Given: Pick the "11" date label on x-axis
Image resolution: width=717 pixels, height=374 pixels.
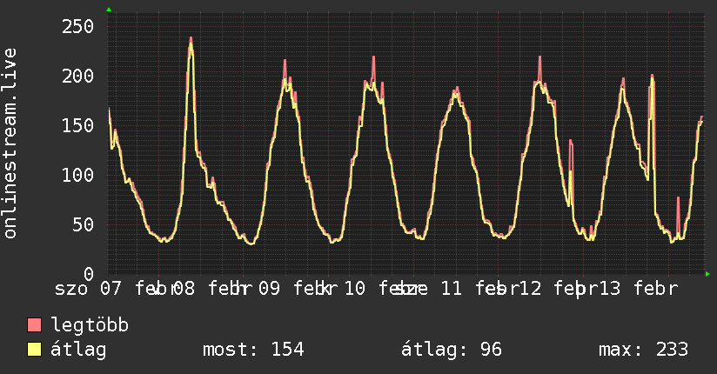Looking at the screenshot, I should [x=450, y=289].
